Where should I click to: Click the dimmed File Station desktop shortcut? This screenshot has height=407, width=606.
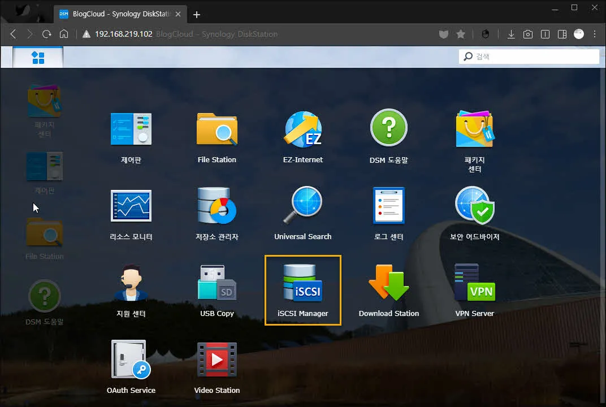45,239
